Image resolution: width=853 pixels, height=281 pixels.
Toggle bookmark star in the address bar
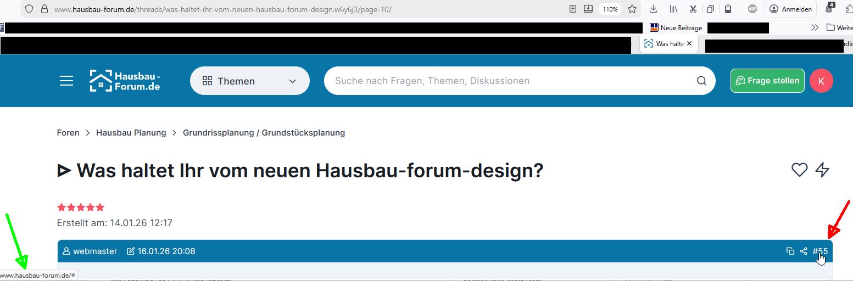(x=632, y=9)
